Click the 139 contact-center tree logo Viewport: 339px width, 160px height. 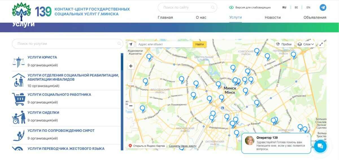click(21, 11)
